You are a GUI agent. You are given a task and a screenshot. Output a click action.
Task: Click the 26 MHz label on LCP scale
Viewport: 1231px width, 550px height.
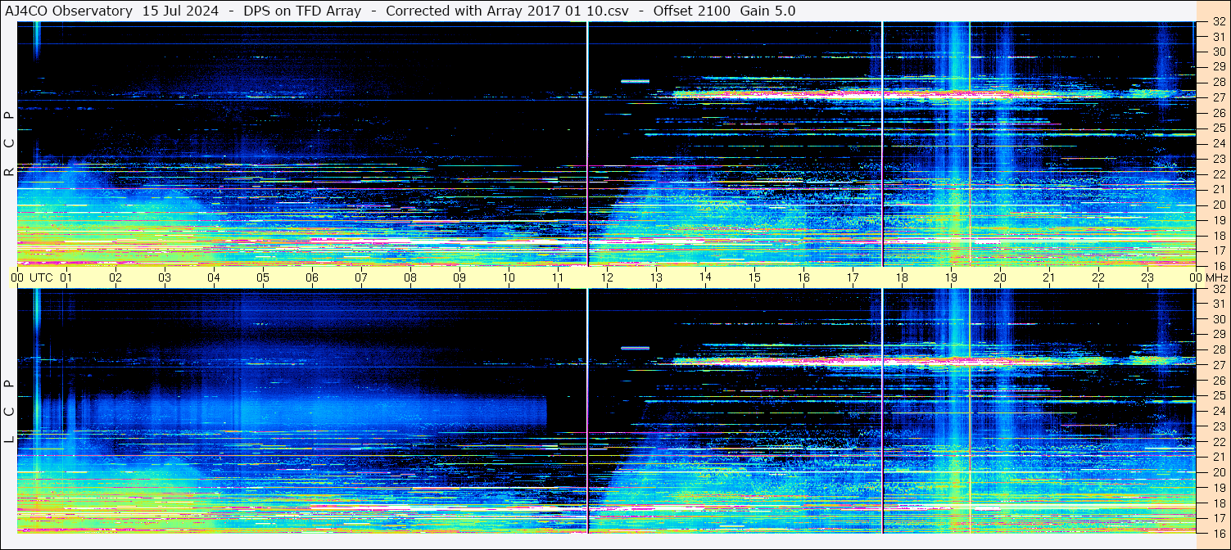point(1218,381)
